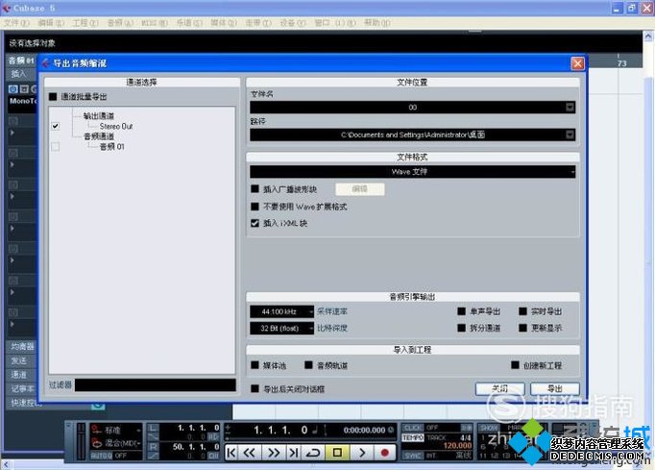Image resolution: width=655 pixels, height=470 pixels.
Task: Toggle AUTO Q on the transport panel
Action: 101,456
